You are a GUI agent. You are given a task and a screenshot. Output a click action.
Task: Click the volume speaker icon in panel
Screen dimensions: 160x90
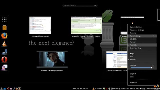coord(141,88)
